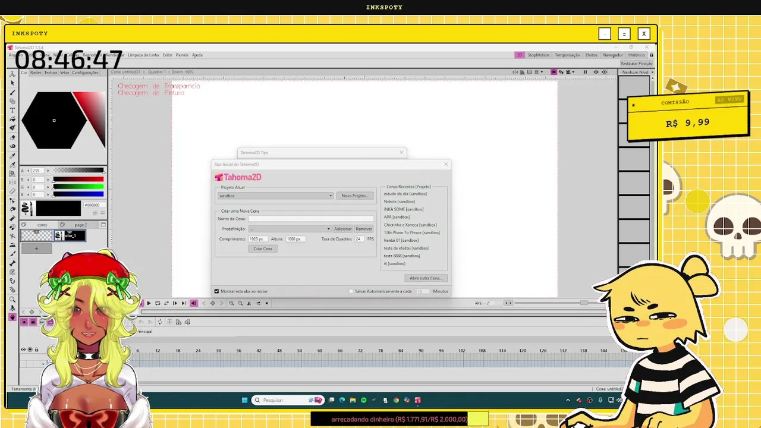Click the Adicionar preset button
Screen dimensions: 761x428
pos(342,229)
